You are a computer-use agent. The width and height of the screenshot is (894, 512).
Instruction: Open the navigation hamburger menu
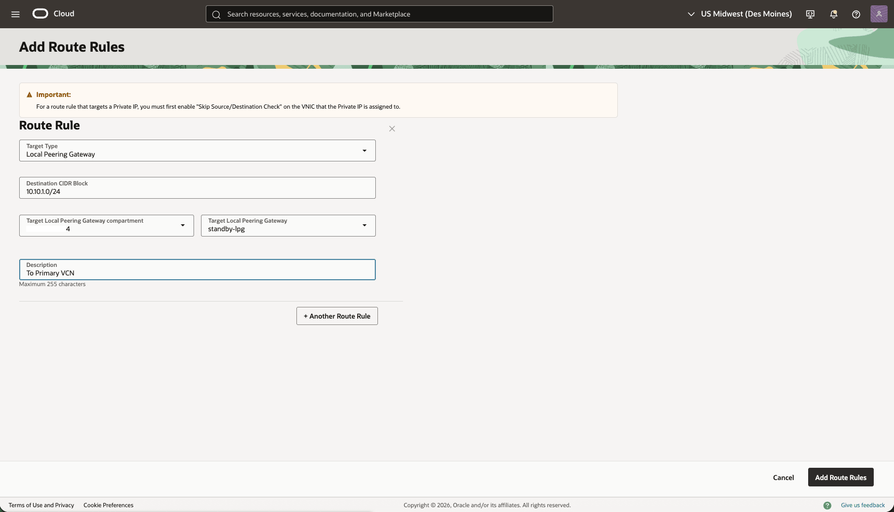(x=15, y=14)
